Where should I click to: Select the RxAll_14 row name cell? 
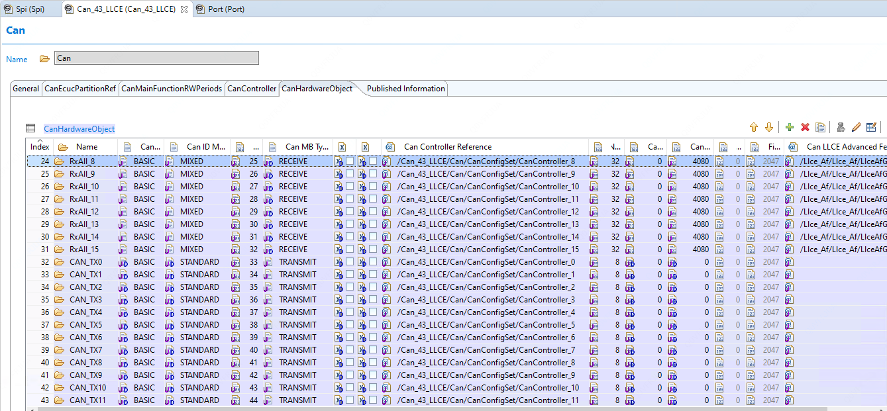tap(84, 237)
